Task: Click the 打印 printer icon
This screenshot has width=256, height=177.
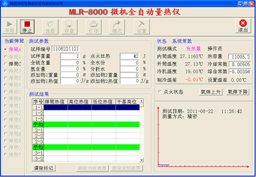Action: (94, 27)
